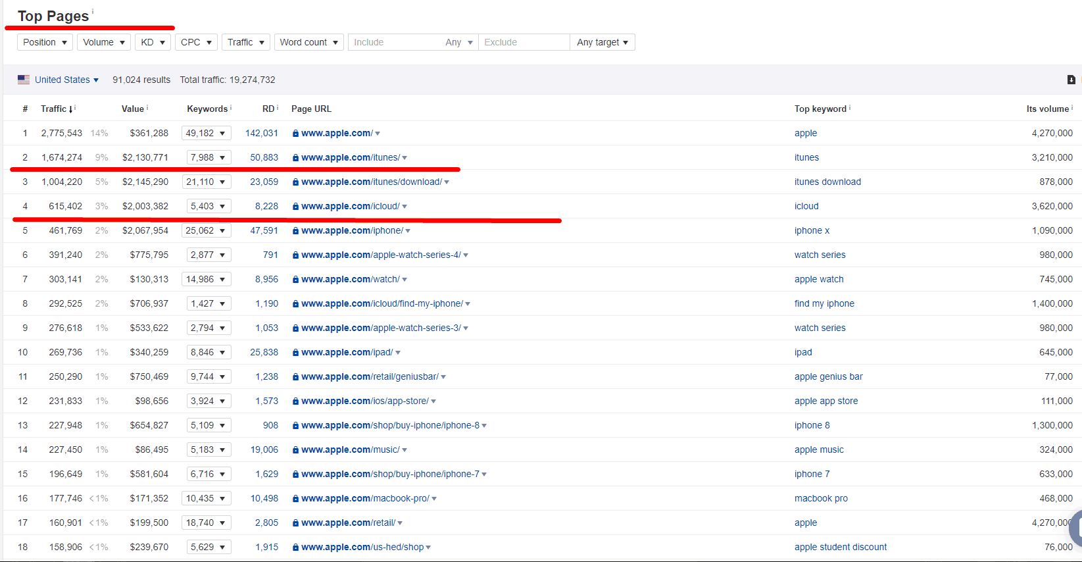Open the www.apple.com/icloud/find-my-iphone/ link
Viewport: 1082px width, 562px height.
point(382,303)
